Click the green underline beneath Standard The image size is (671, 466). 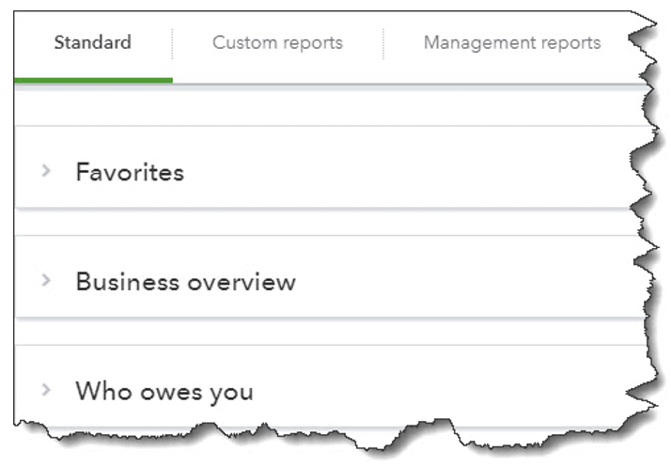coord(93,80)
